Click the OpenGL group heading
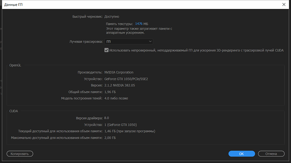Screen dimensions: 291x163 tap(15, 65)
